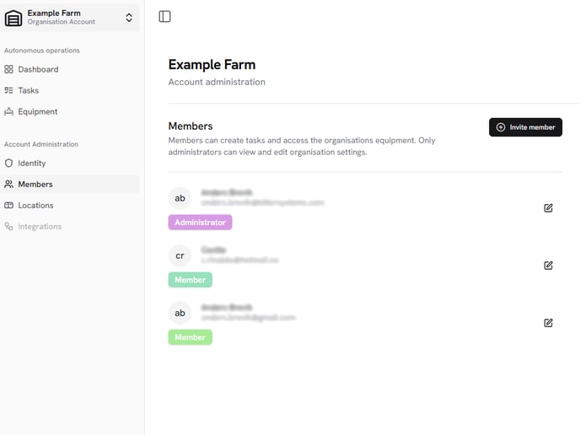Click the Locations map icon

[x=9, y=205]
